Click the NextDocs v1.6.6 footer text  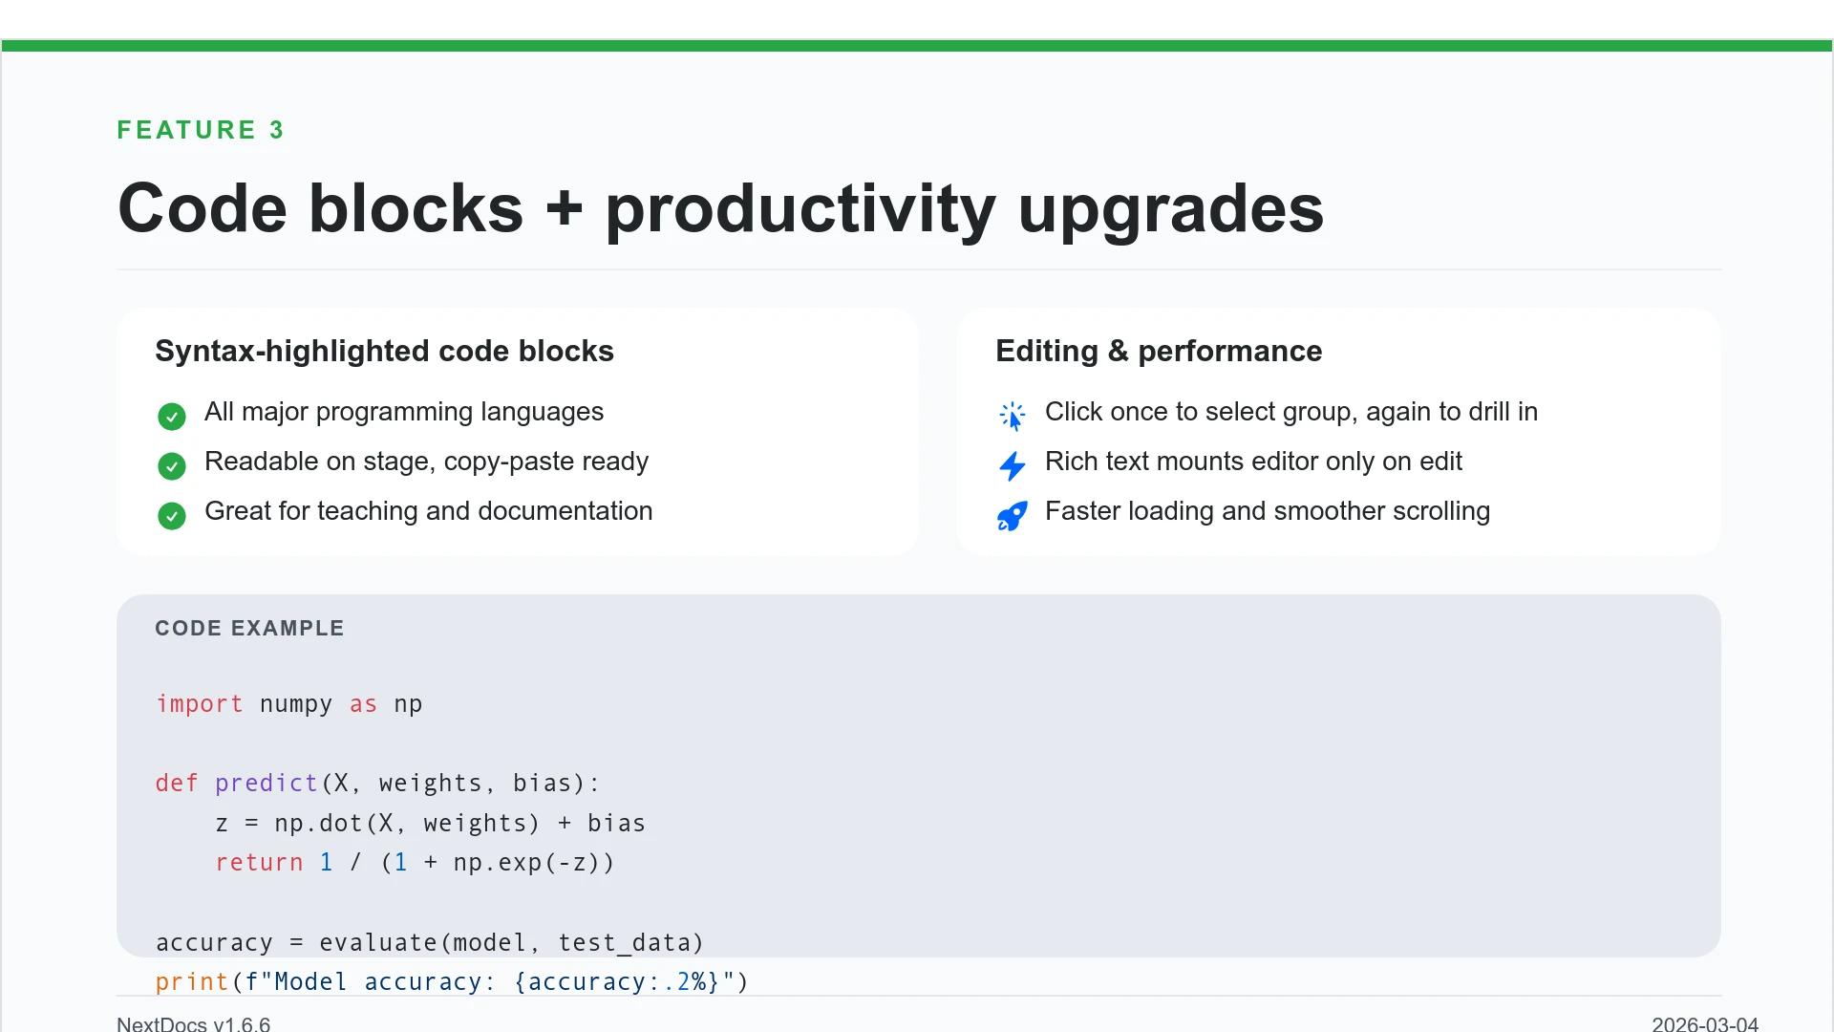click(194, 1023)
